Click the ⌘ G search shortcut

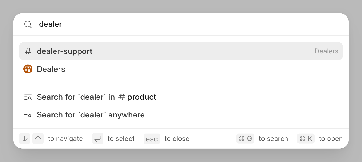[245, 139]
